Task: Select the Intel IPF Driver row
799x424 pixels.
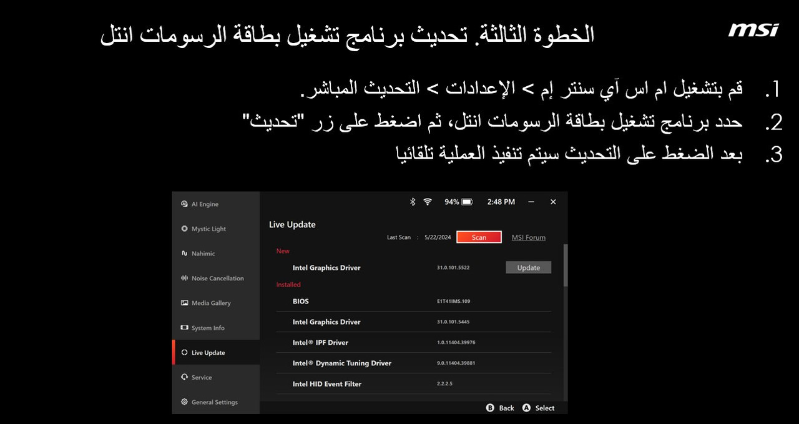Action: point(414,342)
